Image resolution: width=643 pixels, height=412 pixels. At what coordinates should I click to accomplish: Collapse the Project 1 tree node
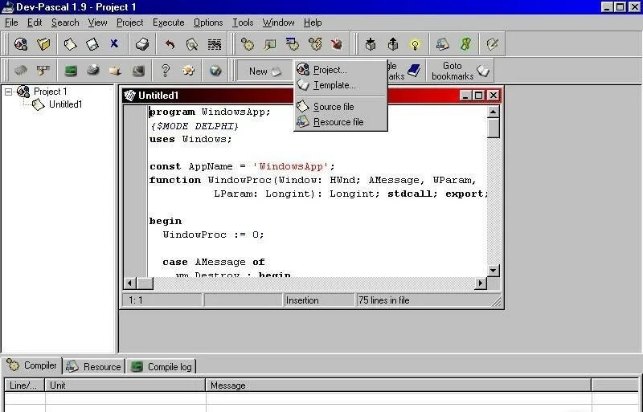click(x=8, y=92)
